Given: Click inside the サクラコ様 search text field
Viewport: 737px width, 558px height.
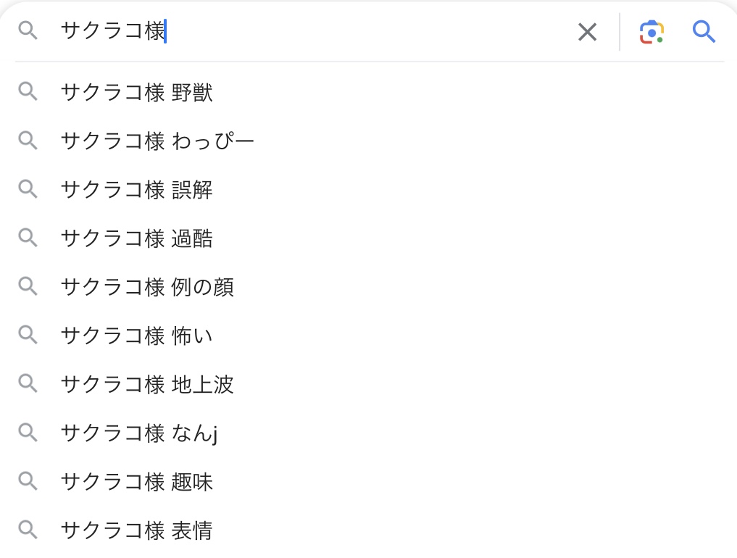Looking at the screenshot, I should (x=326, y=31).
